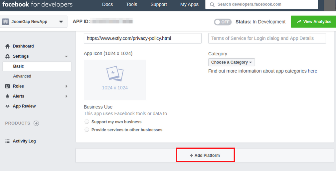Focus the Search developers.facebook.com box
The height and width of the screenshot is (171, 336).
[261, 5]
